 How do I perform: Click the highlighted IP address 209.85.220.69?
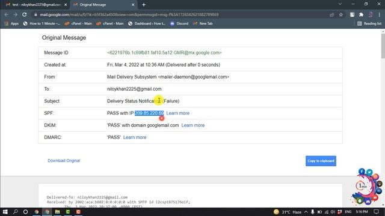tap(149, 113)
